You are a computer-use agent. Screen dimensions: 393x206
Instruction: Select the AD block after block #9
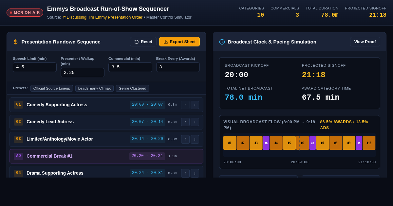[x=359, y=143]
